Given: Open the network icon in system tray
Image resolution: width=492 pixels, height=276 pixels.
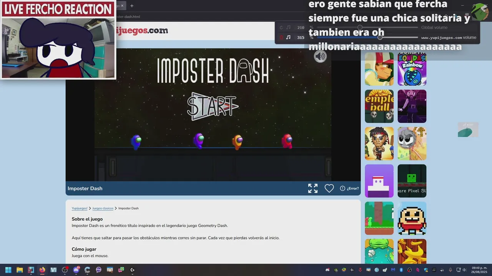Looking at the screenshot, I should pos(459,270).
